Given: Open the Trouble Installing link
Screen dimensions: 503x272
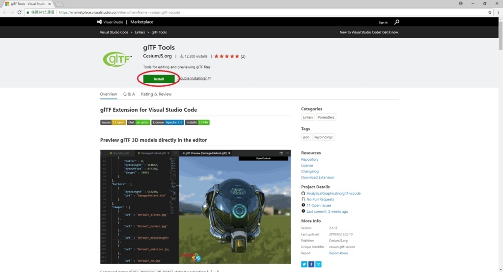Looking at the screenshot, I should (x=194, y=78).
